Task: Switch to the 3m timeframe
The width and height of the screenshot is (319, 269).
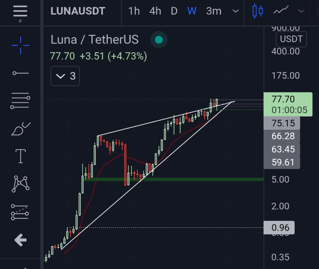Action: click(x=214, y=11)
